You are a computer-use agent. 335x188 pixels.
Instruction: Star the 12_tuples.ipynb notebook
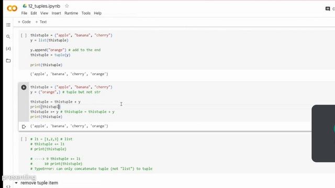pos(67,6)
